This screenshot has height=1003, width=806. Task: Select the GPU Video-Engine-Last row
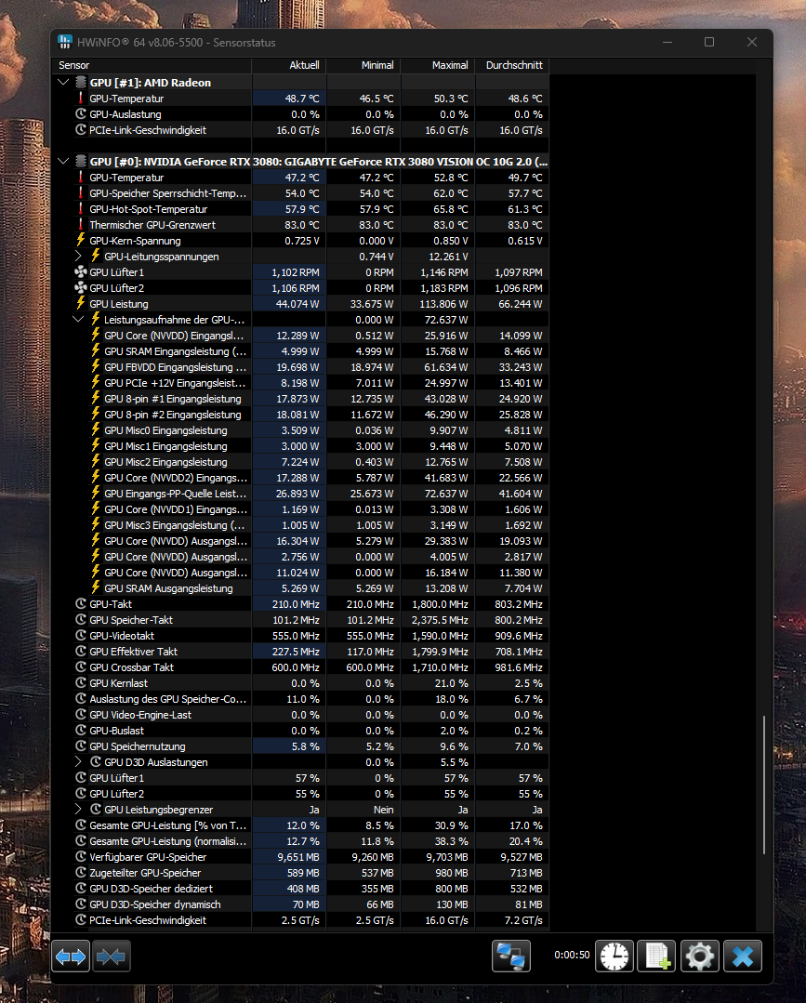click(300, 715)
